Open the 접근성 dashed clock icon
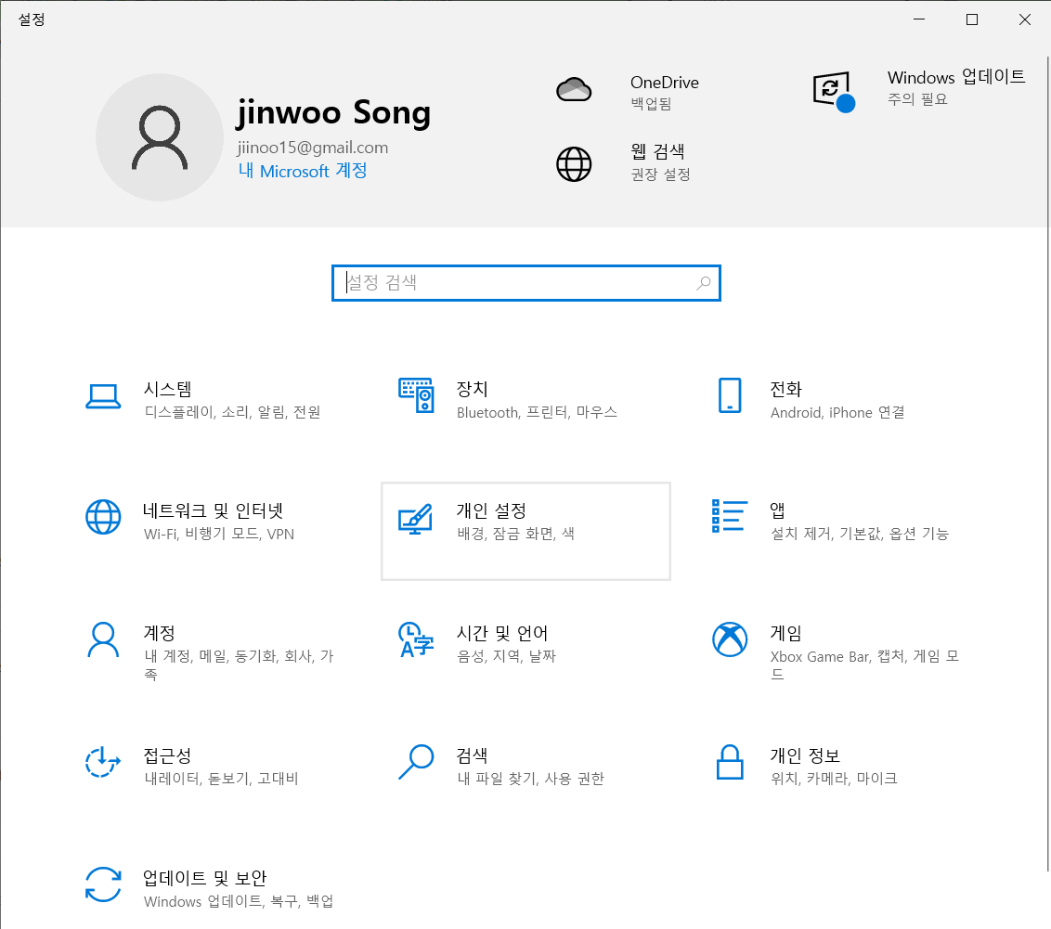This screenshot has width=1051, height=929. click(103, 762)
